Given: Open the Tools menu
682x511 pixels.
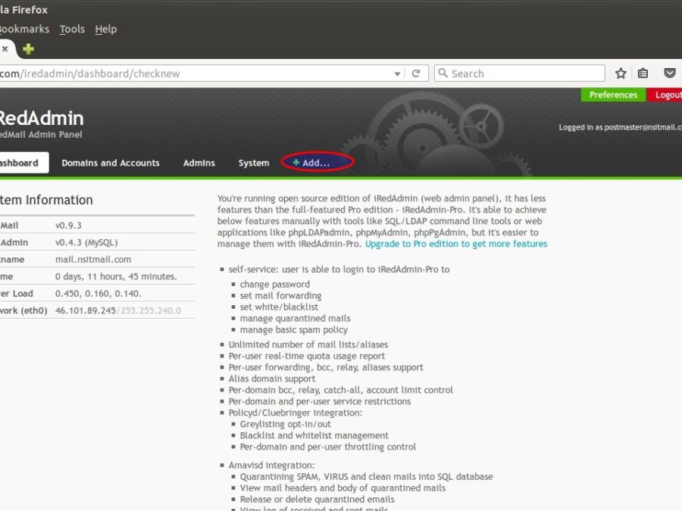Looking at the screenshot, I should (72, 29).
